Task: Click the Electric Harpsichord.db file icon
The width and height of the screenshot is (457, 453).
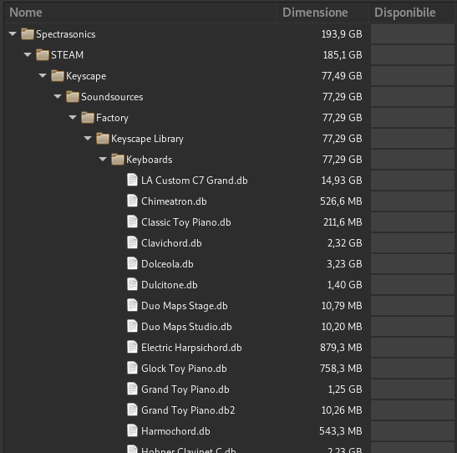Action: 132,347
